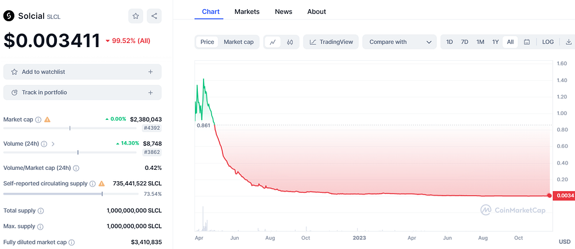Open the Markets tab

click(247, 11)
